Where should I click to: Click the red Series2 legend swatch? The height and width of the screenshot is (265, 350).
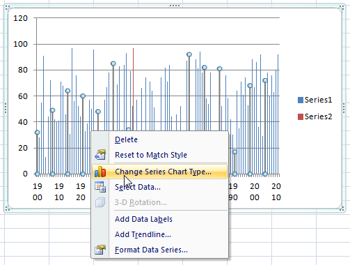(301, 116)
